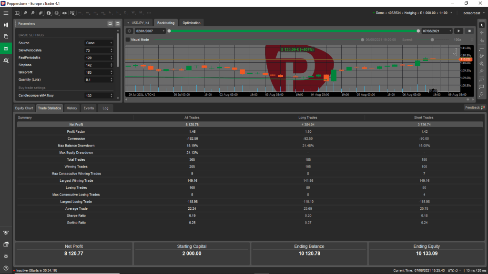The width and height of the screenshot is (488, 274).
Task: Expand the Demo account selector dropdown
Action: [x=413, y=13]
